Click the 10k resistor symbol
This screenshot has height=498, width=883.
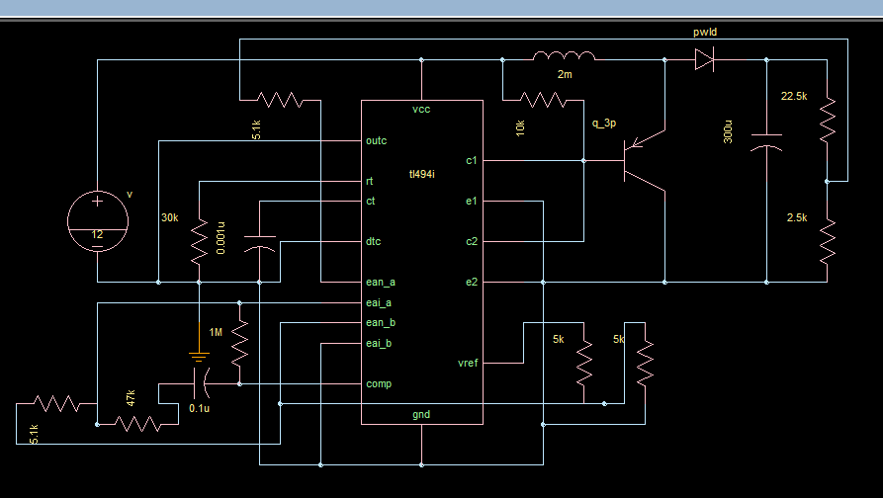tap(543, 100)
